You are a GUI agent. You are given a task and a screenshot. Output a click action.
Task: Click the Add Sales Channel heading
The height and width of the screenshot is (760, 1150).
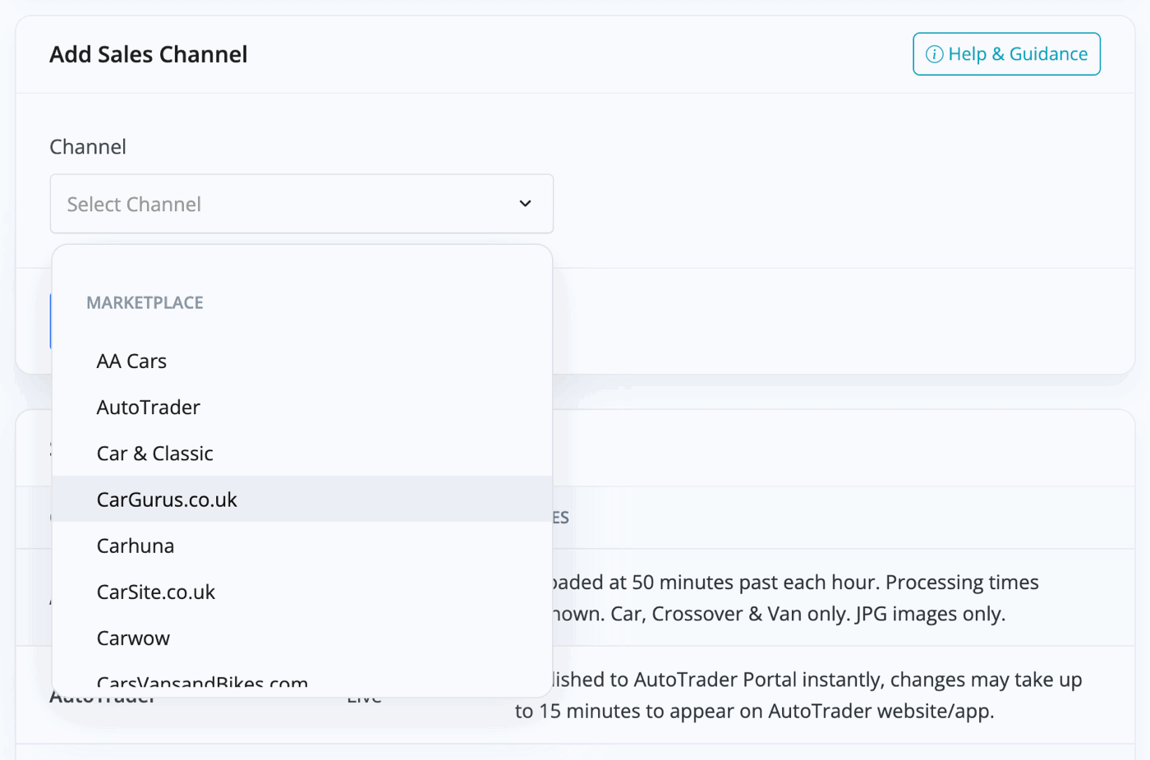tap(149, 54)
